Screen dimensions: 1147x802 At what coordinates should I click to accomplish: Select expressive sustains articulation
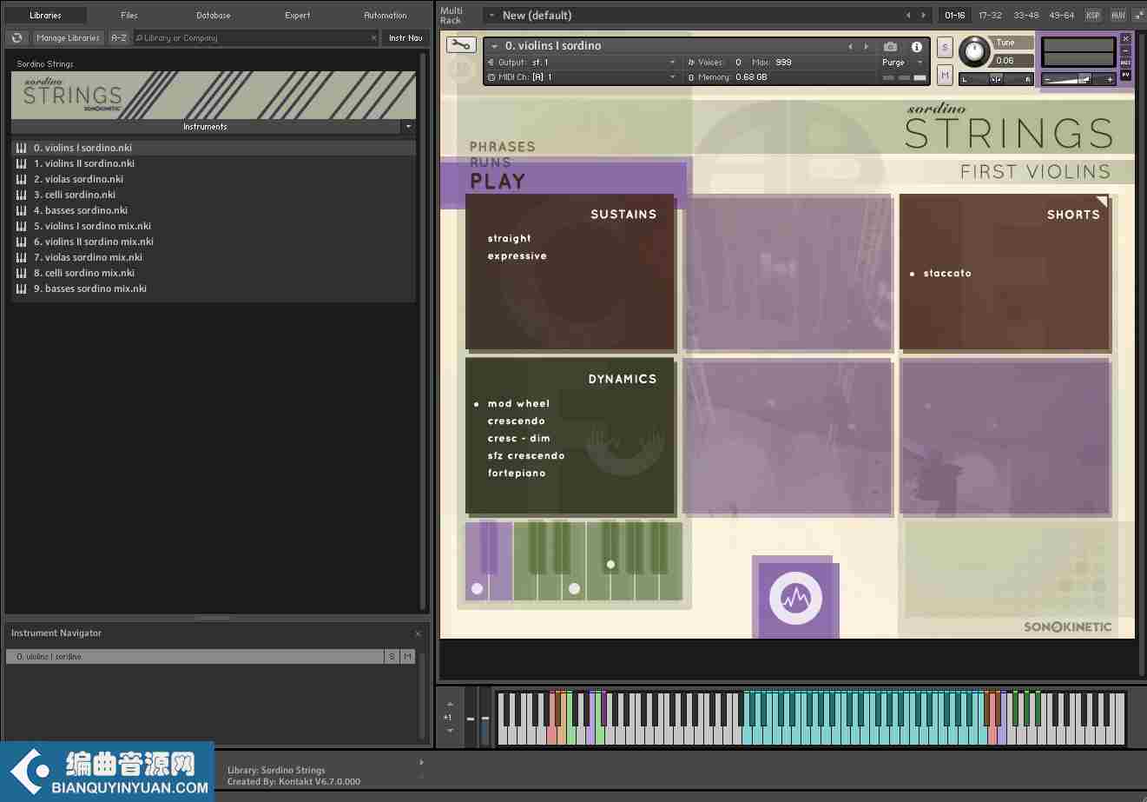(517, 256)
